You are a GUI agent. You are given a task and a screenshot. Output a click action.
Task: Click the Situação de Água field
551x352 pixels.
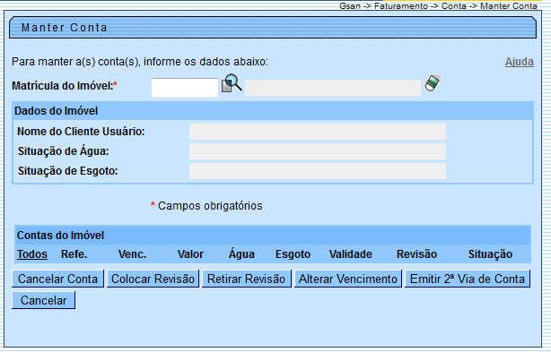point(318,151)
